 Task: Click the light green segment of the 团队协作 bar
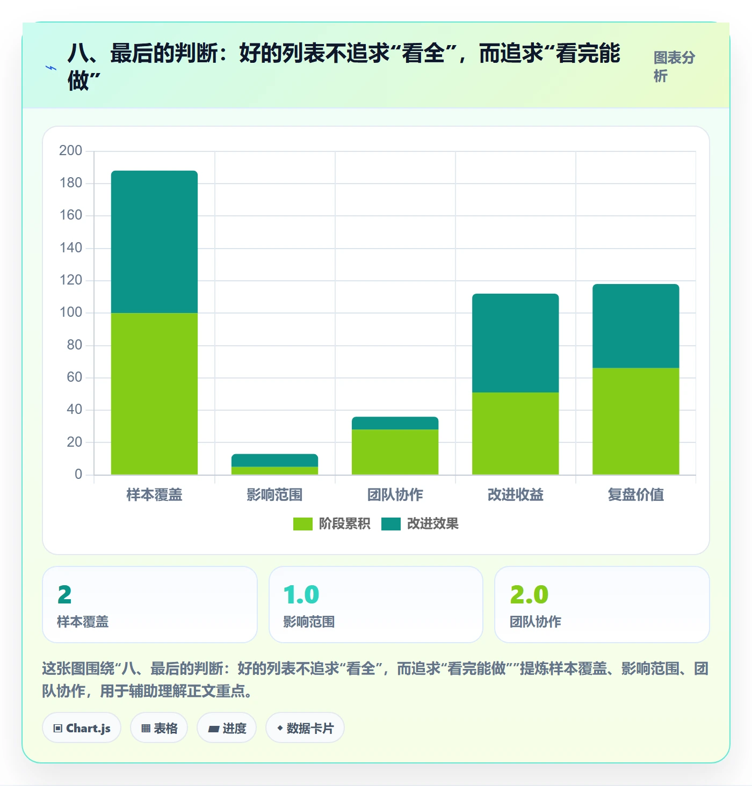(x=395, y=452)
